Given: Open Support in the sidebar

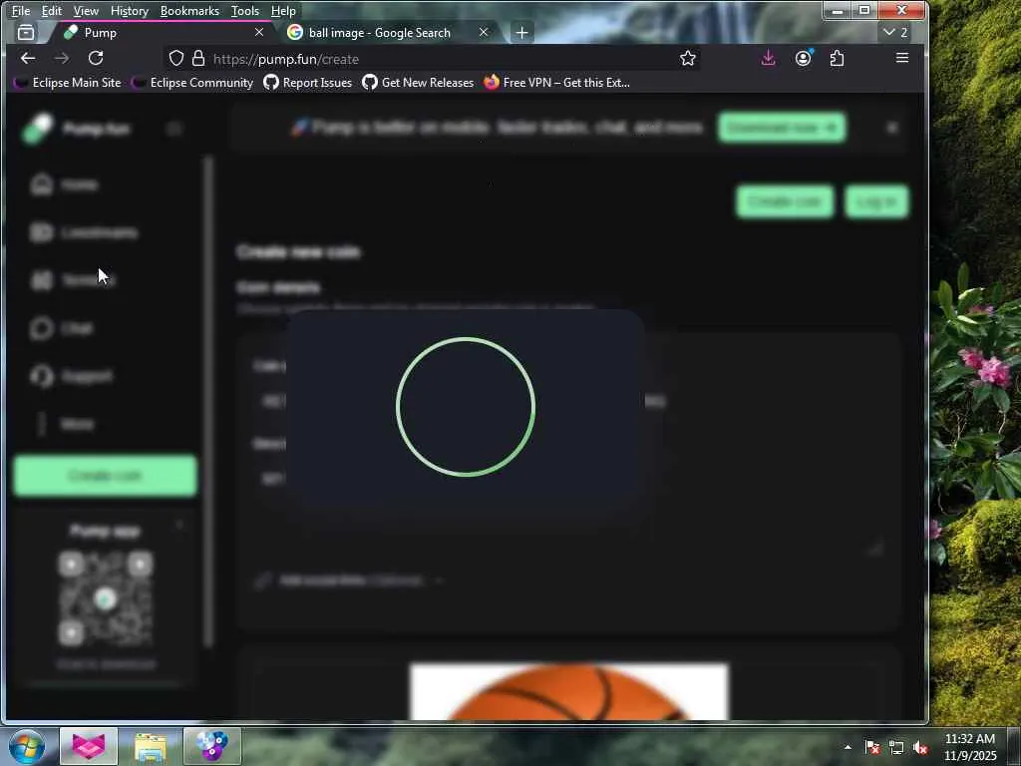Looking at the screenshot, I should coord(71,376).
